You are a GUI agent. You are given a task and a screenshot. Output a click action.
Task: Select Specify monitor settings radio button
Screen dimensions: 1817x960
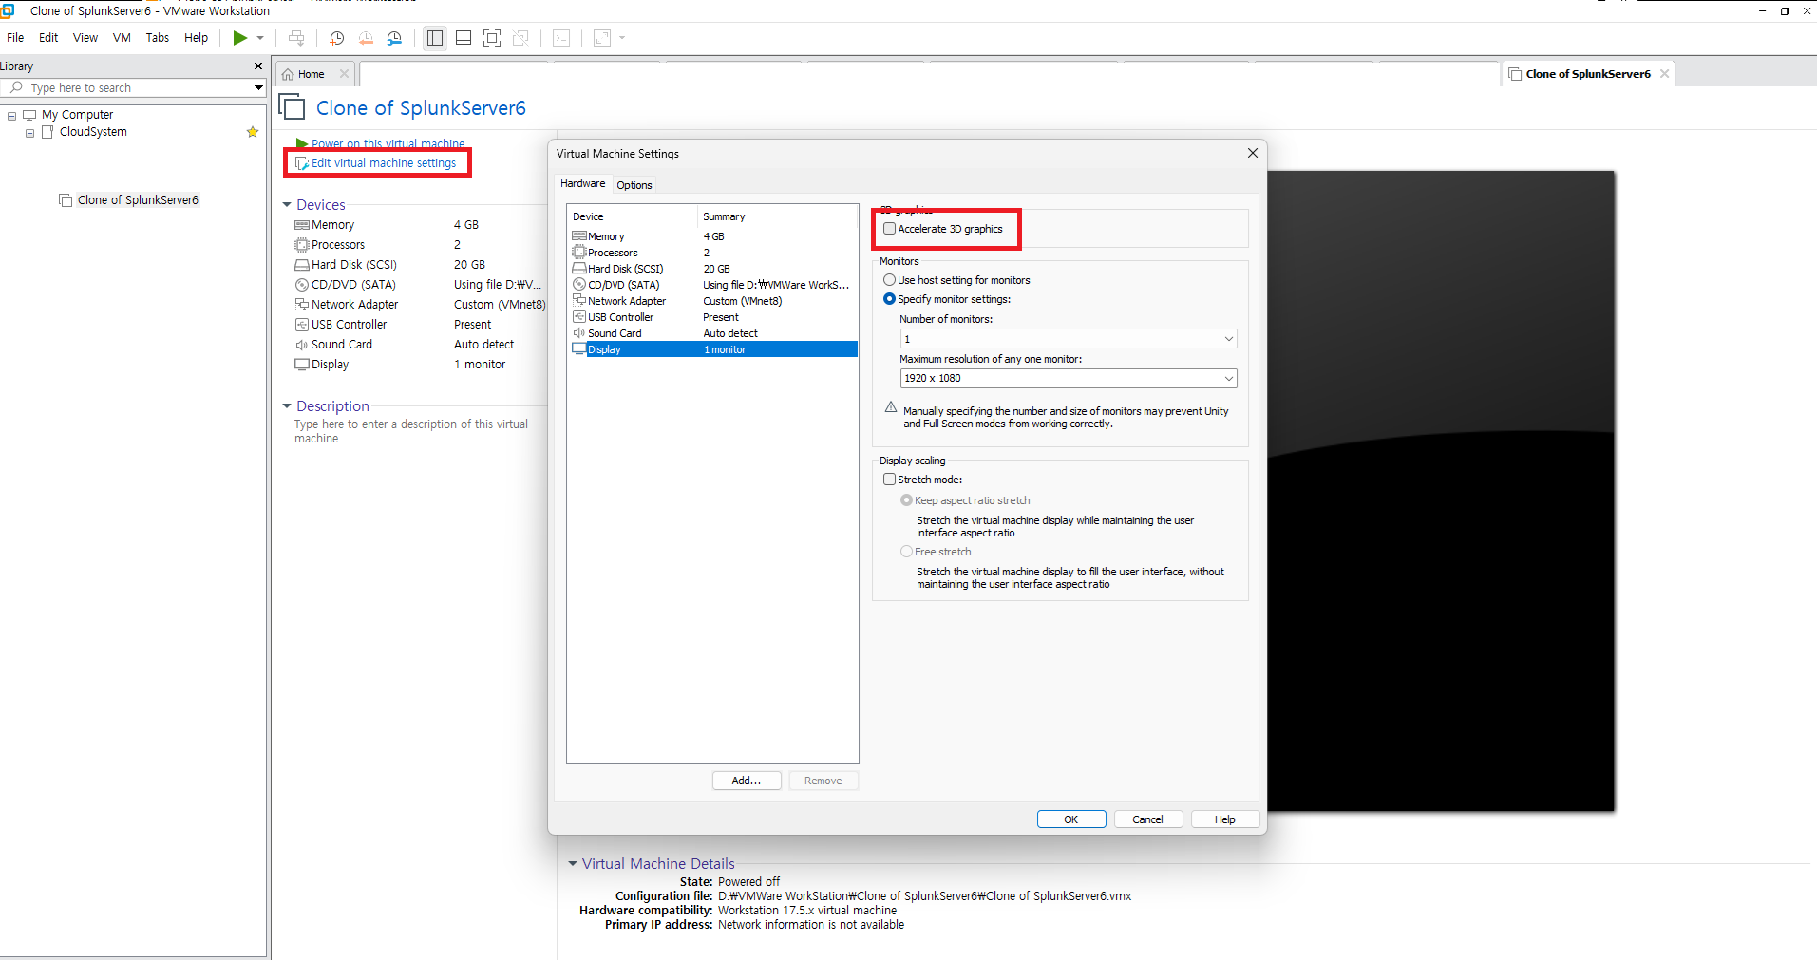pyautogui.click(x=890, y=299)
